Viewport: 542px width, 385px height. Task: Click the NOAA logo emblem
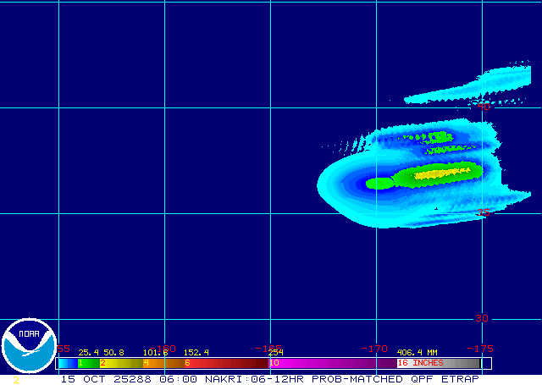click(28, 346)
